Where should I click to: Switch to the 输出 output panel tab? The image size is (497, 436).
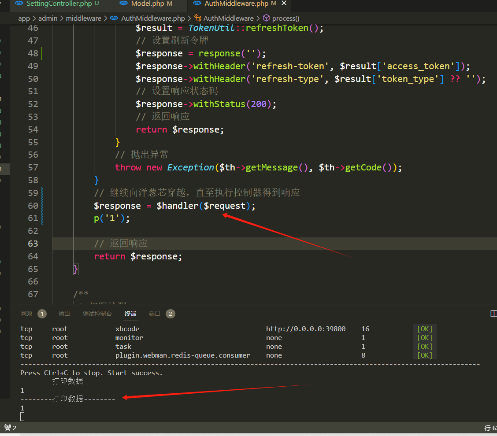(64, 314)
